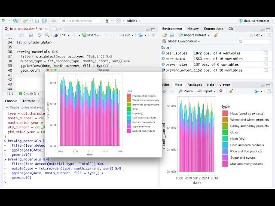Click the Save current document icon in main toolbar
The height and width of the screenshot is (206, 275).
pyautogui.click(x=37, y=21)
